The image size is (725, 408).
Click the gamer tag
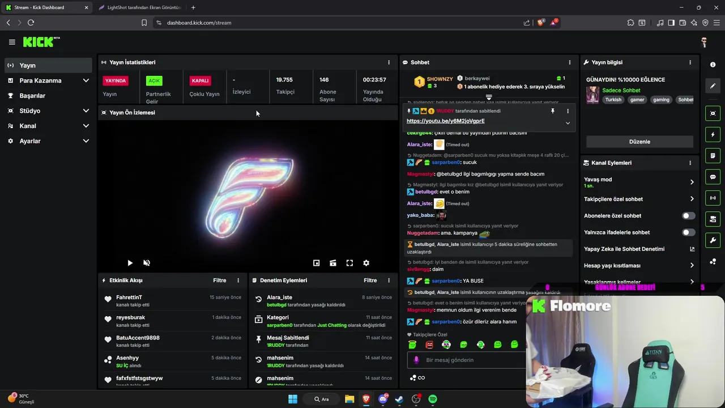pyautogui.click(x=637, y=100)
